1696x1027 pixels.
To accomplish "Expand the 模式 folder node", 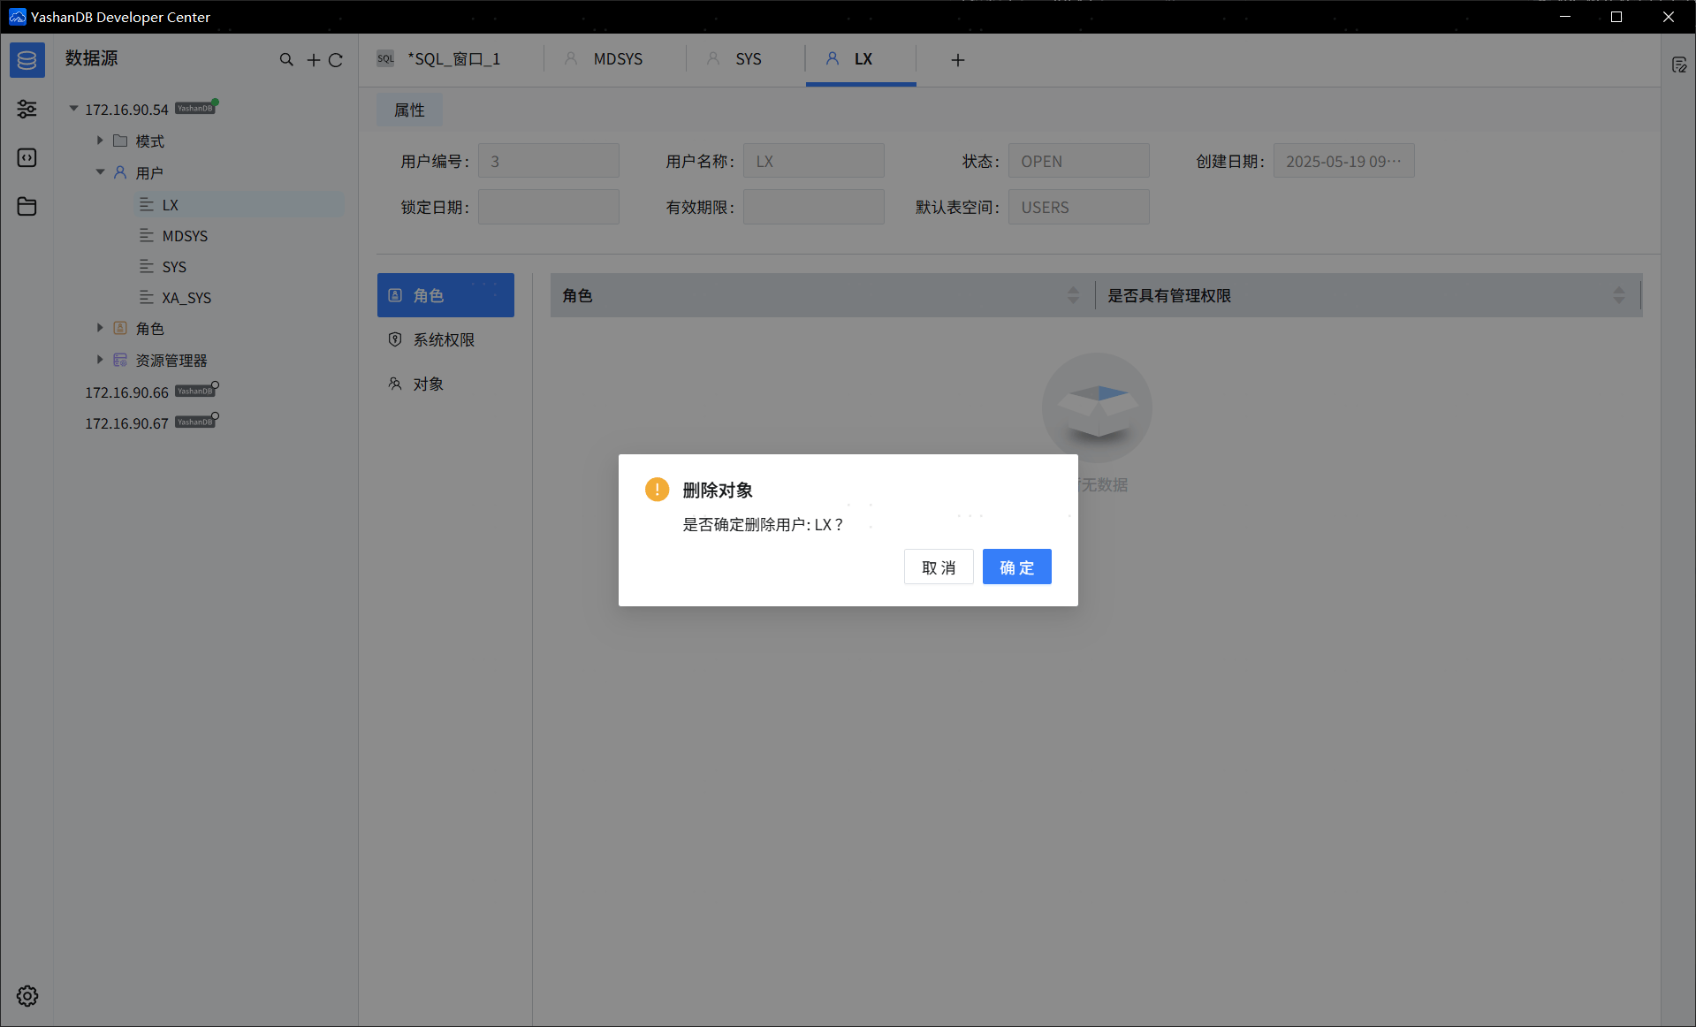I will click(100, 141).
